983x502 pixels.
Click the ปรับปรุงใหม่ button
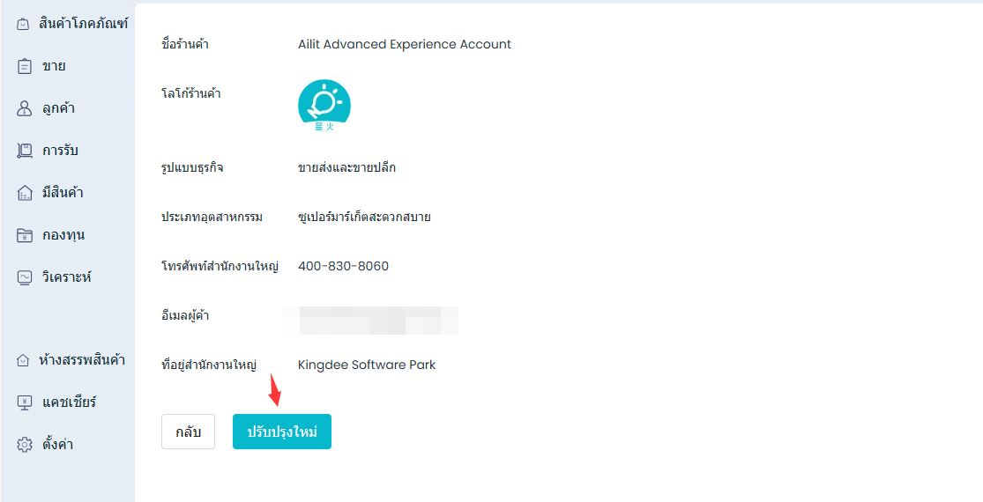pyautogui.click(x=281, y=432)
